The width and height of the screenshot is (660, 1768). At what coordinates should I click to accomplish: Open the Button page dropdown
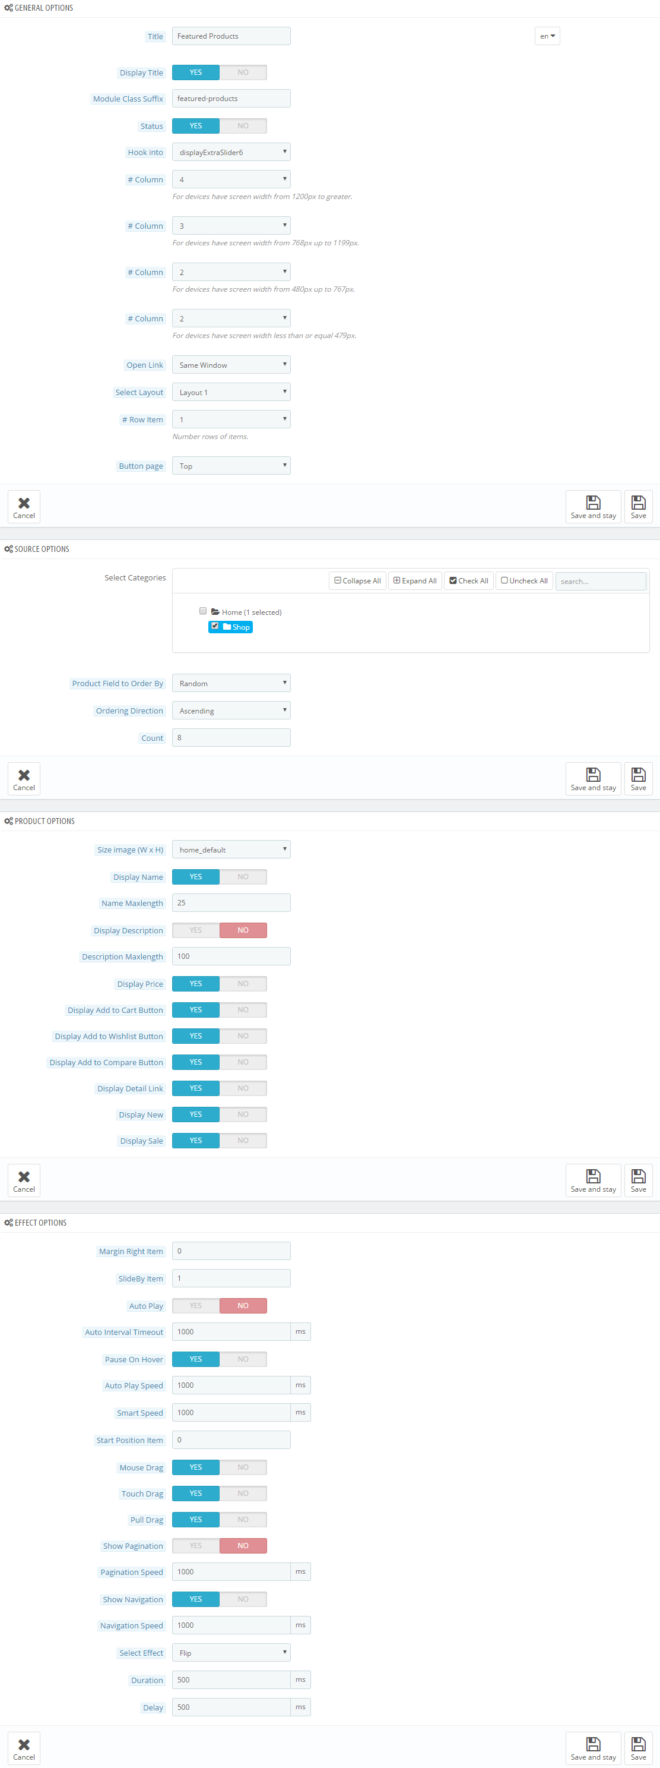pos(231,465)
